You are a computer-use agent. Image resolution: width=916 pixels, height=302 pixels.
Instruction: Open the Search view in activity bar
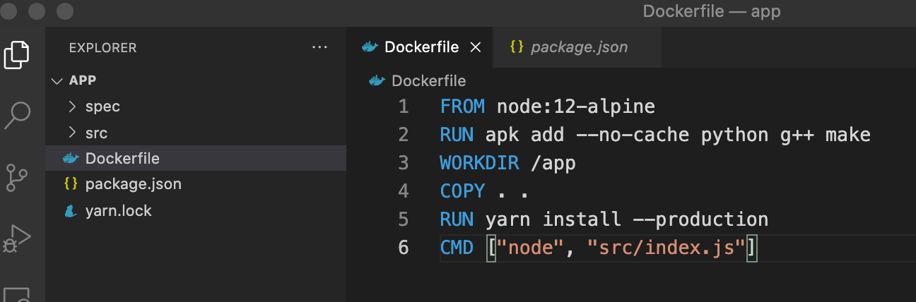17,115
